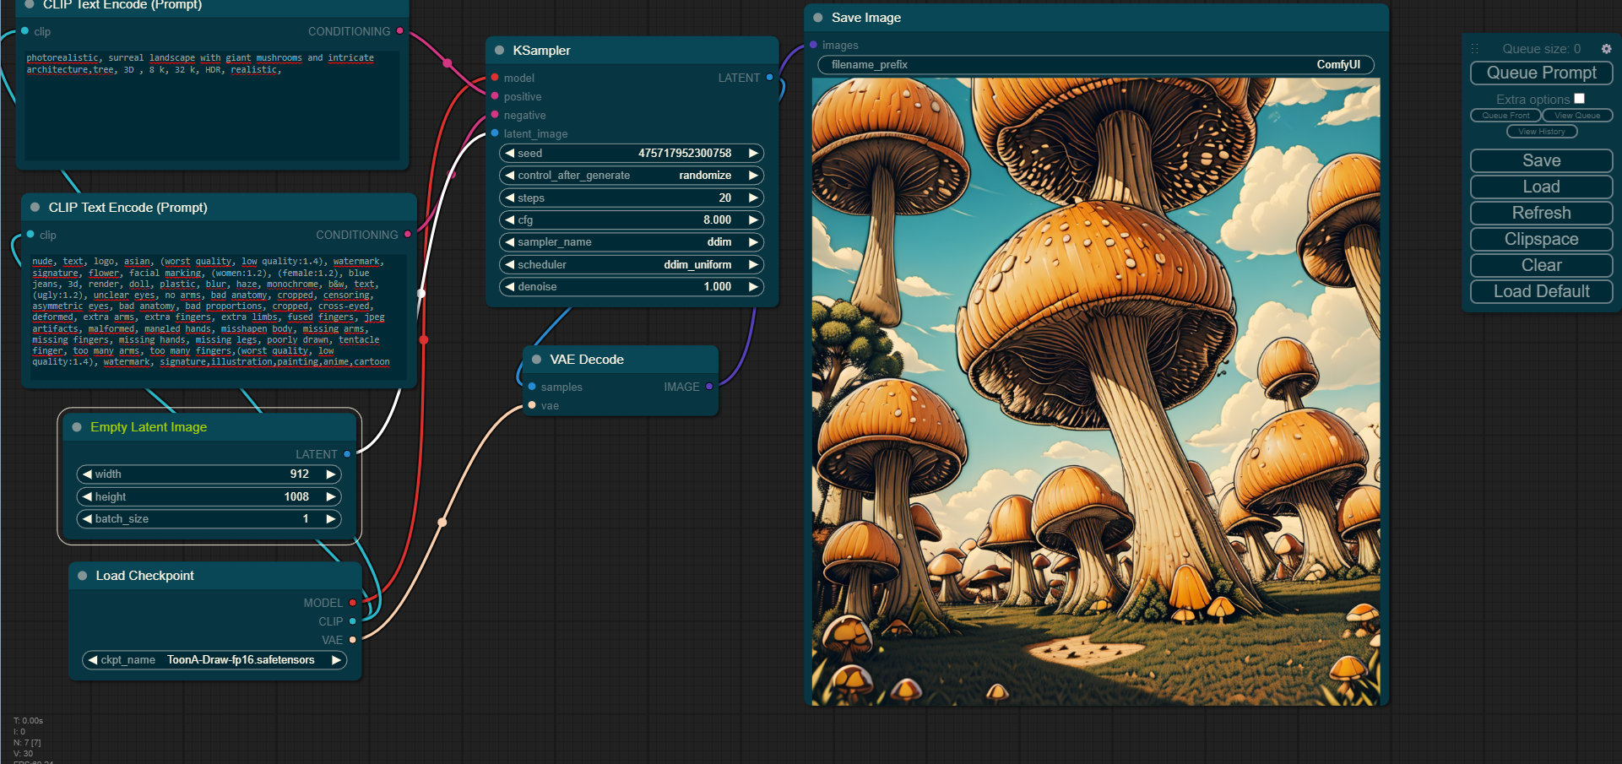The height and width of the screenshot is (764, 1622).
Task: Open the sampler_name dropdown
Action: (x=631, y=242)
